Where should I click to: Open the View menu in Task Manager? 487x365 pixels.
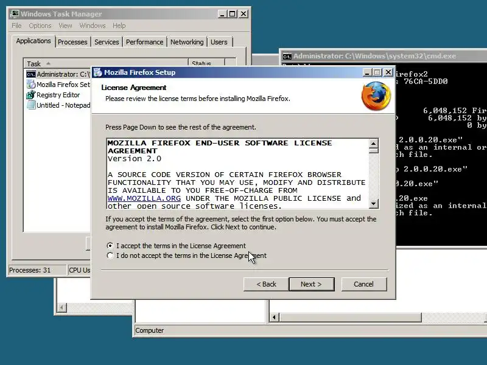65,26
